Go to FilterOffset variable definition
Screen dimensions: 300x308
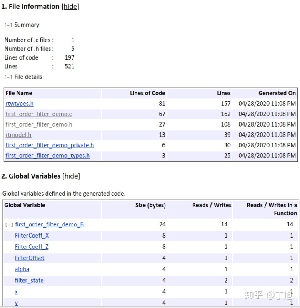(30, 258)
